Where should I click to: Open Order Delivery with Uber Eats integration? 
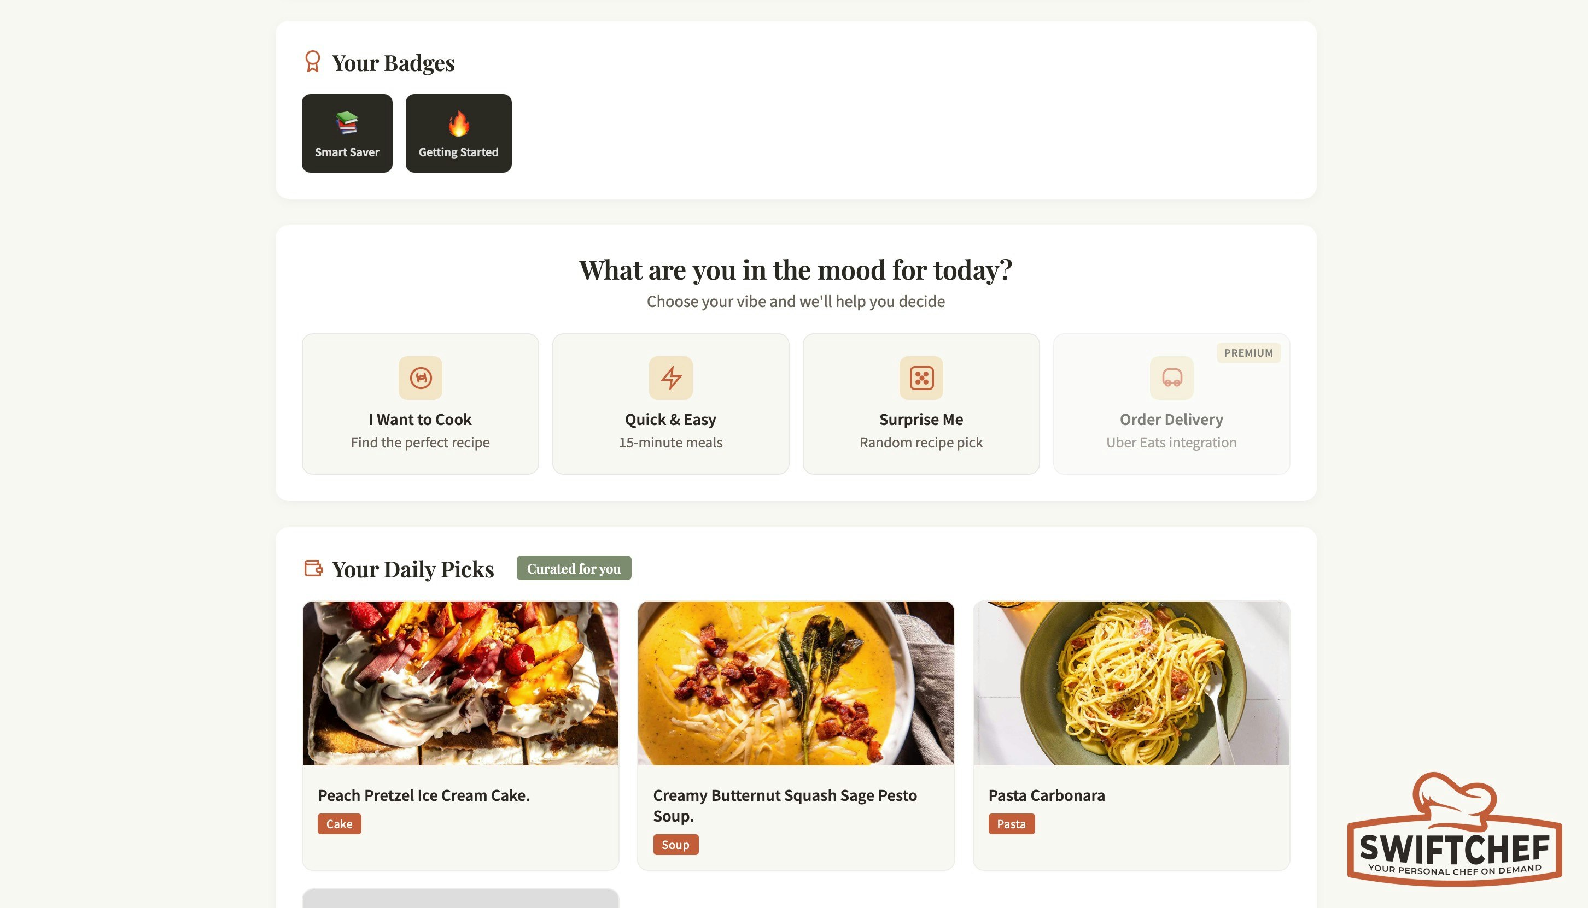coord(1172,403)
